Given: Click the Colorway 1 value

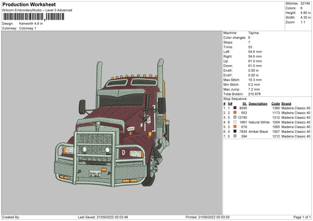Looking at the screenshot, I should click(28, 28).
